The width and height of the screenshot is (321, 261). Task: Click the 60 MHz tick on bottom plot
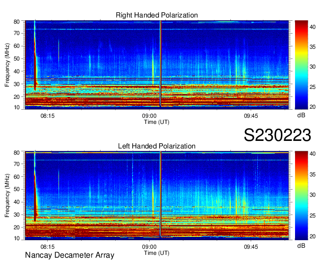17,176
